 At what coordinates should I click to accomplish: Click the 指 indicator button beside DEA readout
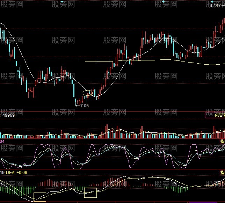pos(223,173)
